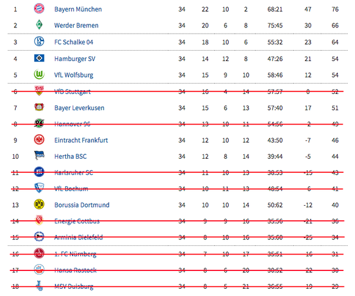Click the Werder Bremen club logo

pyautogui.click(x=39, y=24)
